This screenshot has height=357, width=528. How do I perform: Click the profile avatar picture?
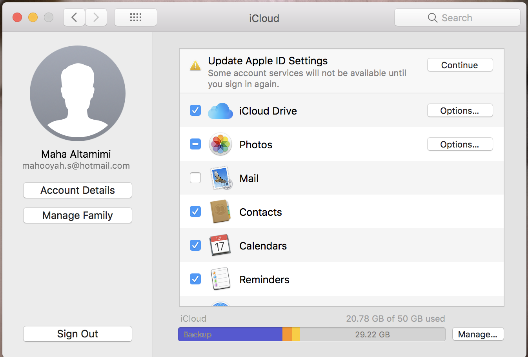[78, 93]
